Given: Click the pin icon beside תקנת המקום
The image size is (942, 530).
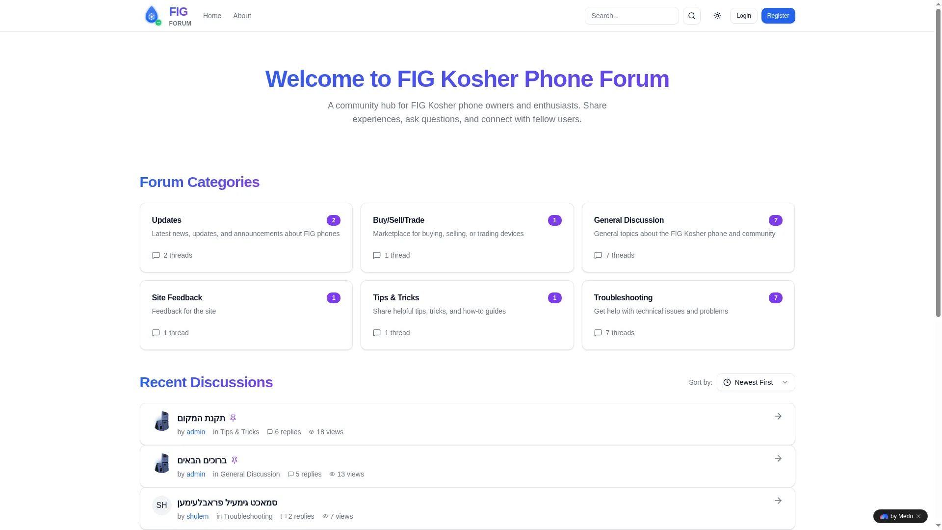Looking at the screenshot, I should pyautogui.click(x=233, y=418).
